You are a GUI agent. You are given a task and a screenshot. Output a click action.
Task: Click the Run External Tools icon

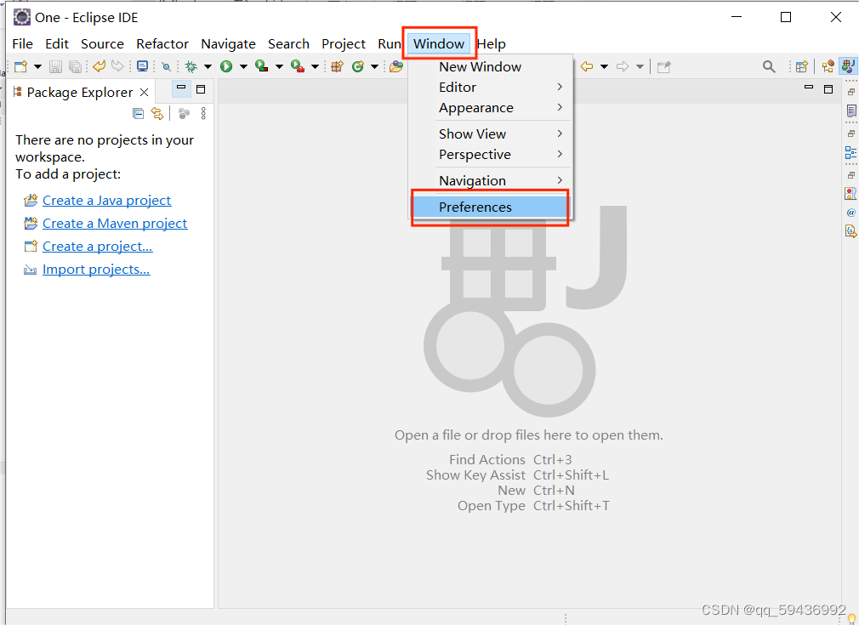click(298, 67)
